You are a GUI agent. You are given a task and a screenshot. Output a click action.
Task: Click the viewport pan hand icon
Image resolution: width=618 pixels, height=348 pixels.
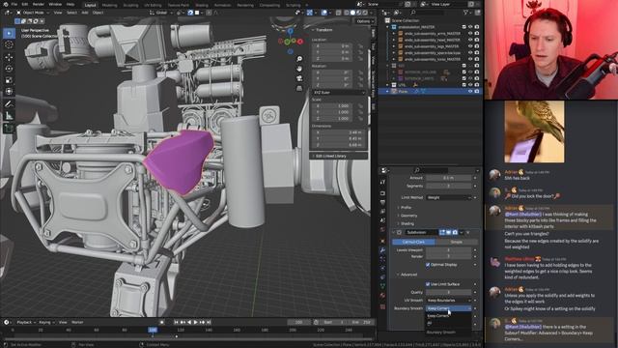pos(299,69)
